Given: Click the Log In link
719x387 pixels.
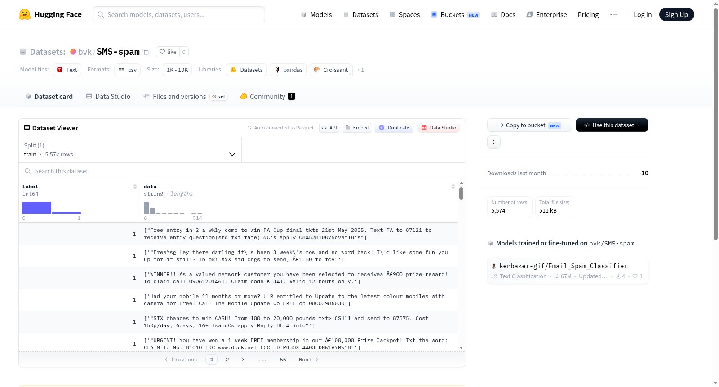Looking at the screenshot, I should click(642, 14).
